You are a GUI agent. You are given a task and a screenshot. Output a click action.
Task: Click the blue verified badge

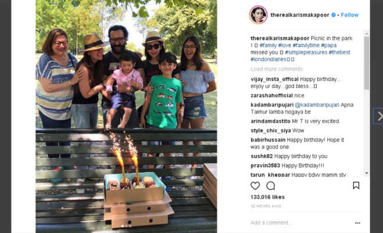click(334, 15)
